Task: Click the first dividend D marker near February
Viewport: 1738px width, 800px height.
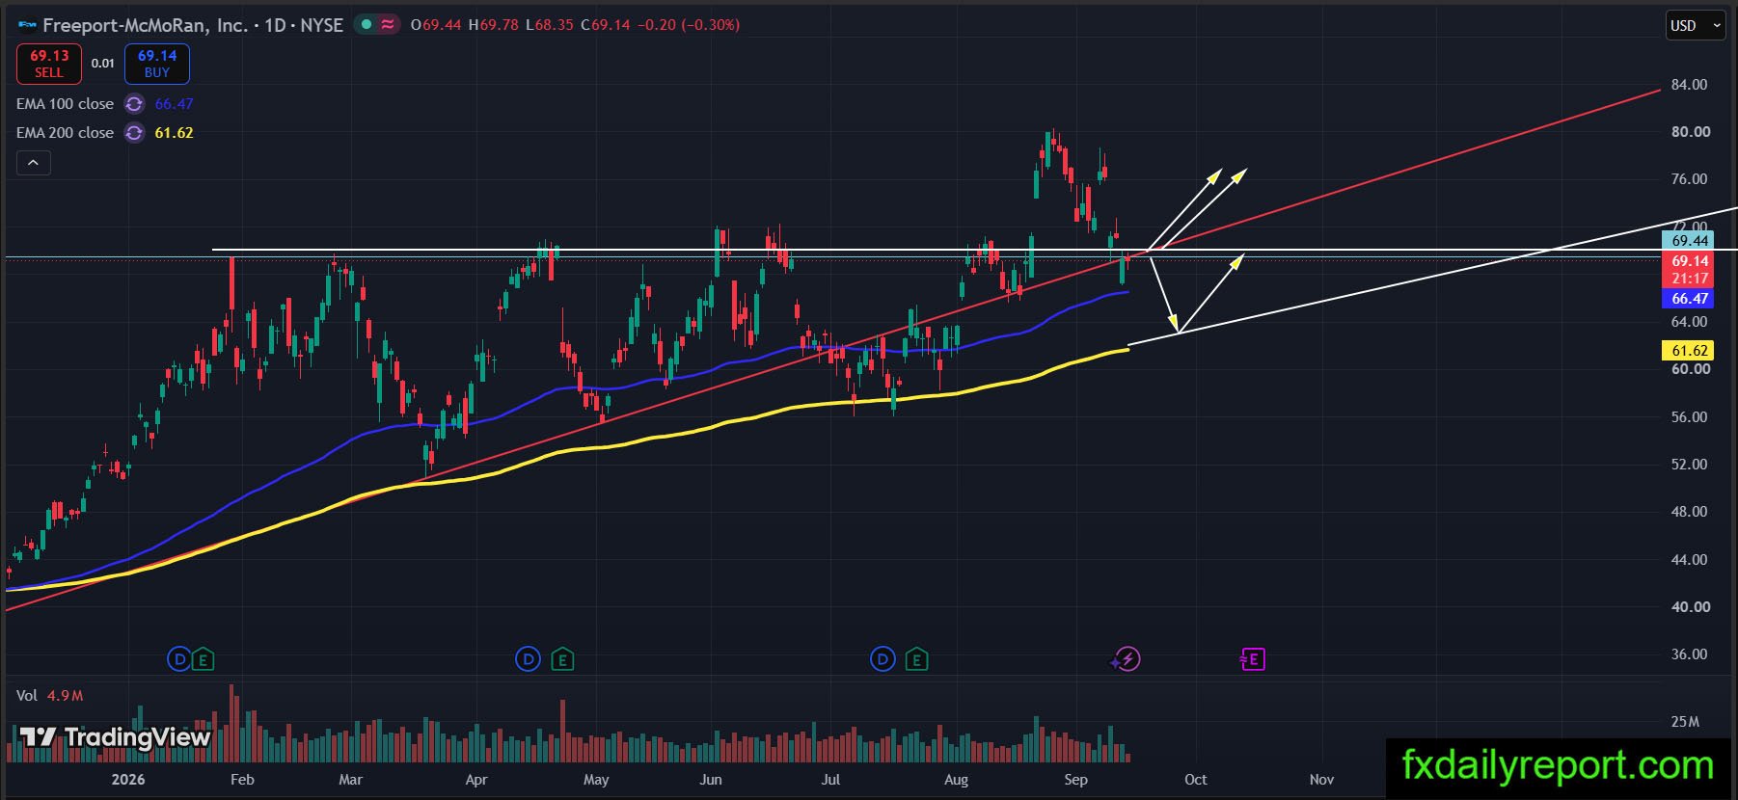Action: (178, 659)
